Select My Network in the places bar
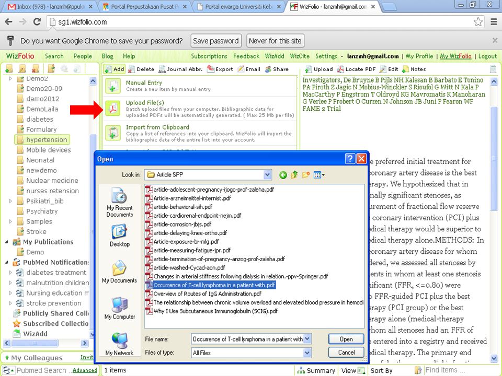The width and height of the screenshot is (502, 376). coord(119,344)
